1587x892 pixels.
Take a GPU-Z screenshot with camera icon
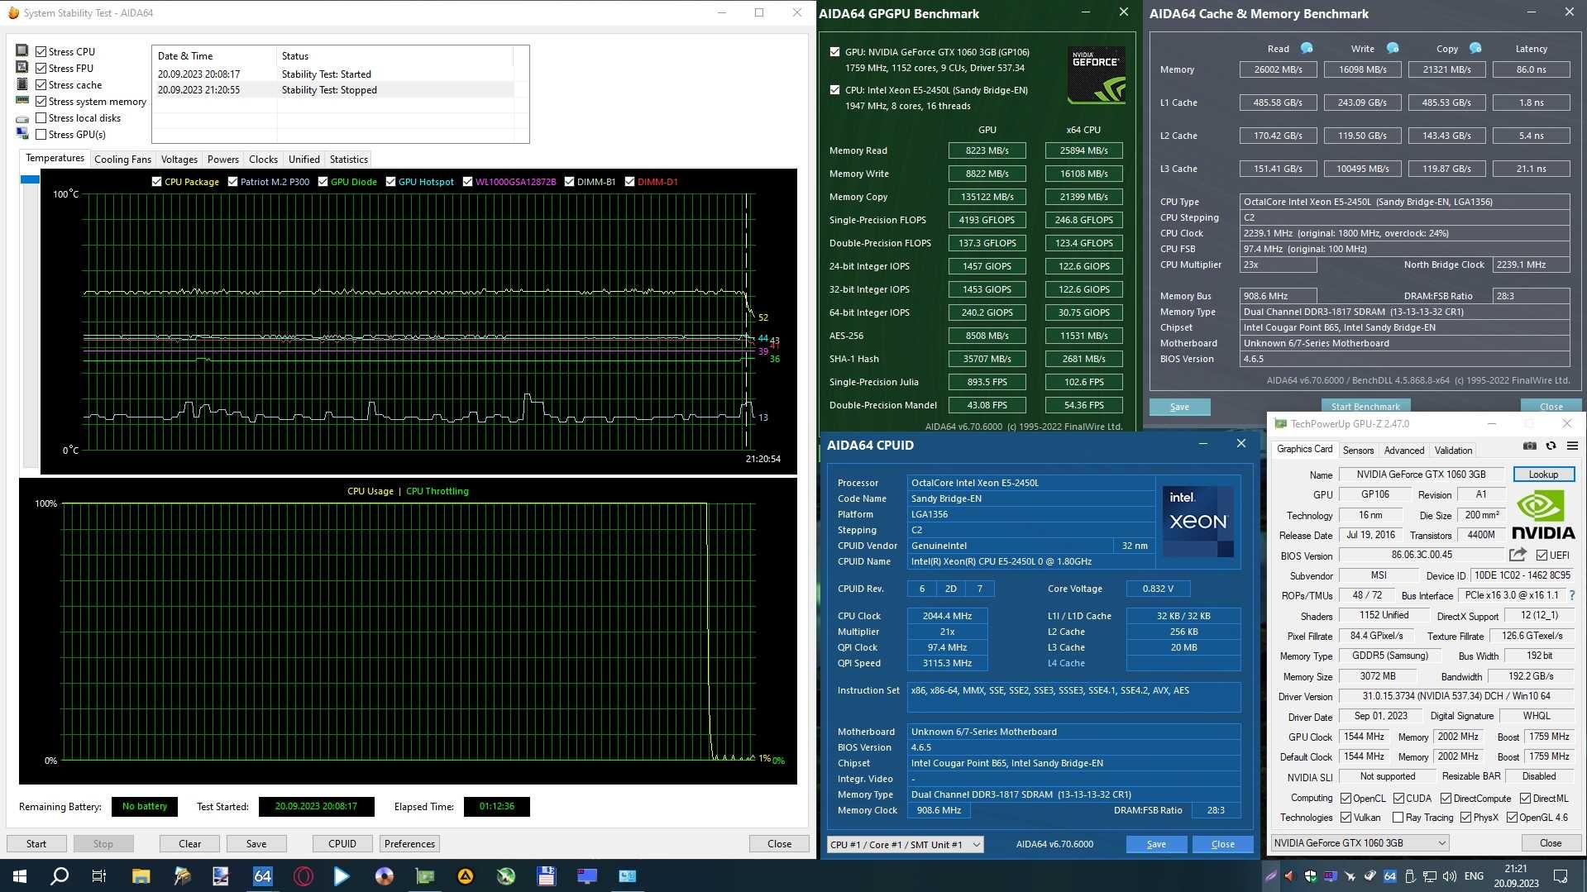(x=1530, y=446)
